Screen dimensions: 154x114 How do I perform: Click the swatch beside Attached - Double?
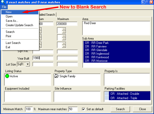pyautogui.click(x=107, y=94)
